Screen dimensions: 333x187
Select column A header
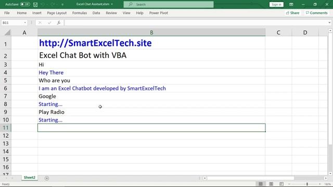tap(24, 32)
